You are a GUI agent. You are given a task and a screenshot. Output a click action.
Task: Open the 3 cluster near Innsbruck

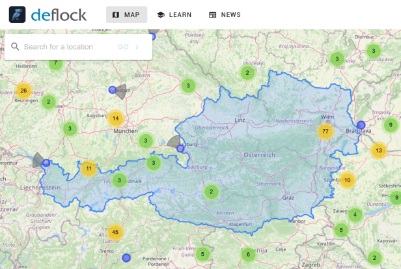(119, 180)
